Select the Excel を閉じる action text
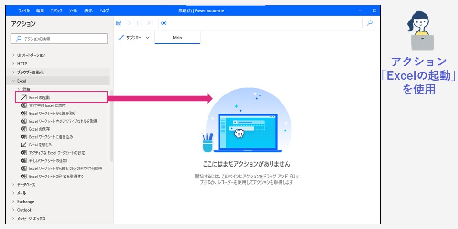Viewport: 458px width, 229px height. pos(40,145)
